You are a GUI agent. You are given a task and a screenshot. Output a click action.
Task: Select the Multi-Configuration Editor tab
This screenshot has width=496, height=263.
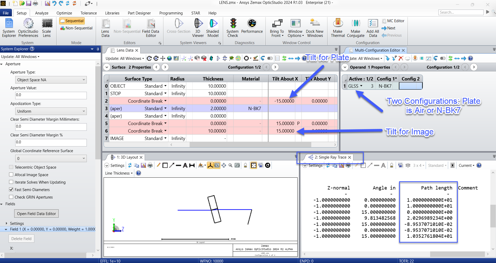(x=377, y=50)
